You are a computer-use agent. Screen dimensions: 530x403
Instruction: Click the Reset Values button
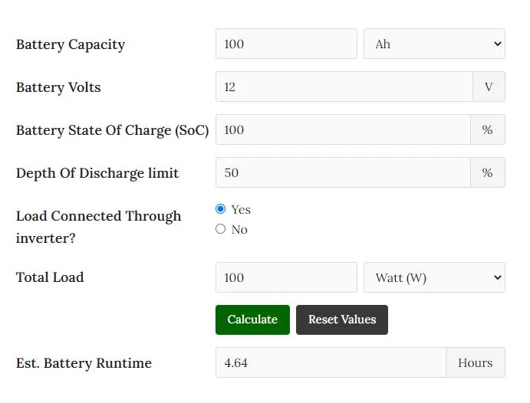click(x=342, y=320)
